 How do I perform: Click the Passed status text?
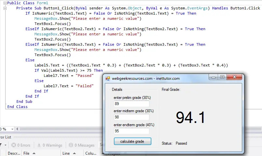point(181,143)
